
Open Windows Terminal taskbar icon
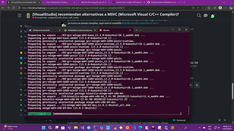(x=95, y=128)
